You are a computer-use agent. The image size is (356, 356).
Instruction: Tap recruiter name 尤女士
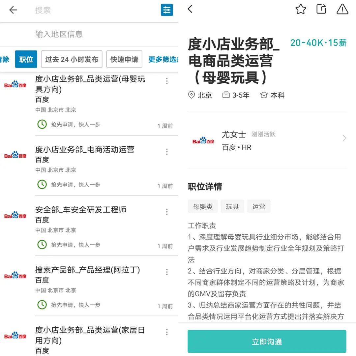234,134
